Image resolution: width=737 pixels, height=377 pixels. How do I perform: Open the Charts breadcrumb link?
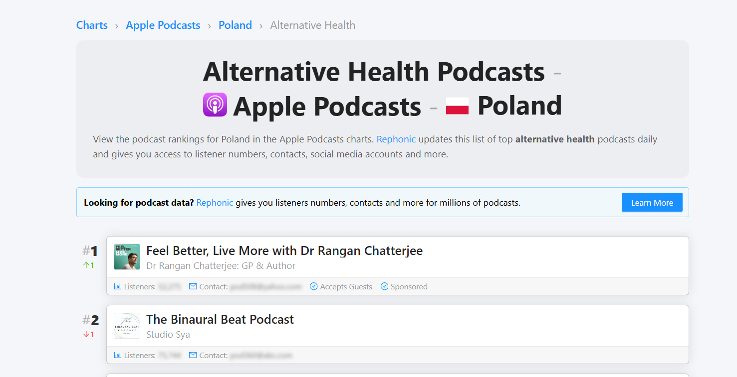pos(92,25)
